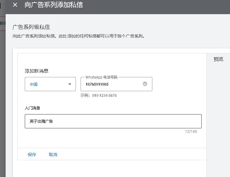
Task: Click the WhatsApp 电话号码 floating label
Action: pyautogui.click(x=101, y=77)
